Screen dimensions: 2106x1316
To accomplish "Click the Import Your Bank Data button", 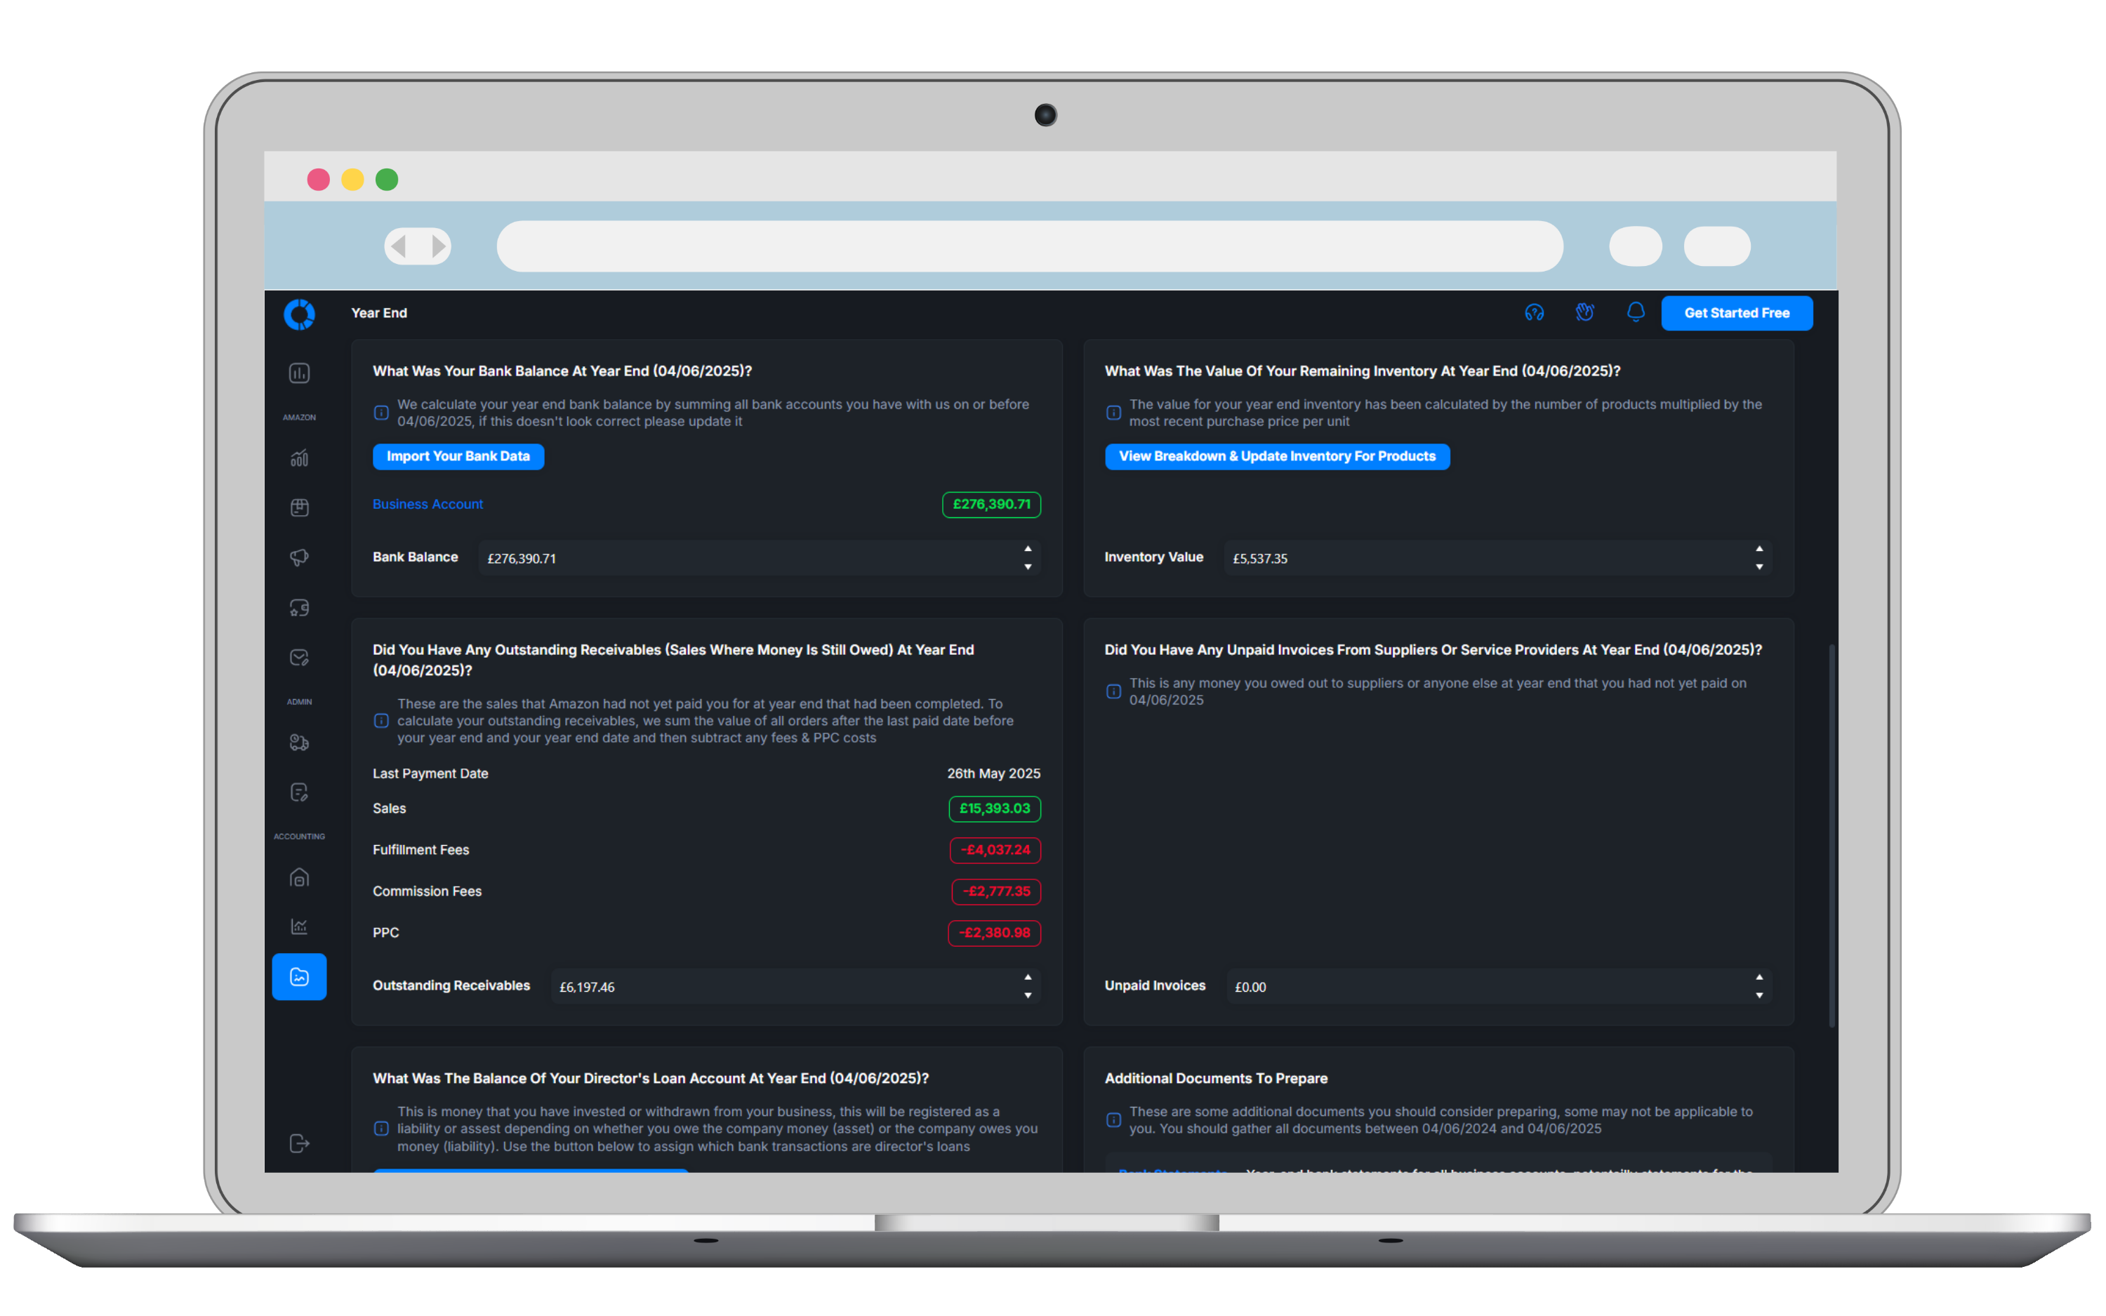I will 458,456.
